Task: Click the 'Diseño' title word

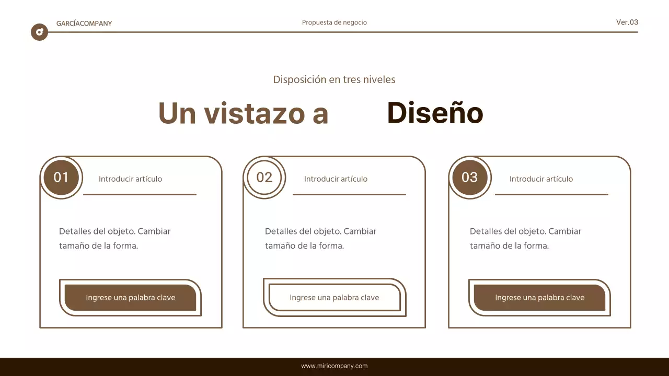Action: pyautogui.click(x=434, y=113)
